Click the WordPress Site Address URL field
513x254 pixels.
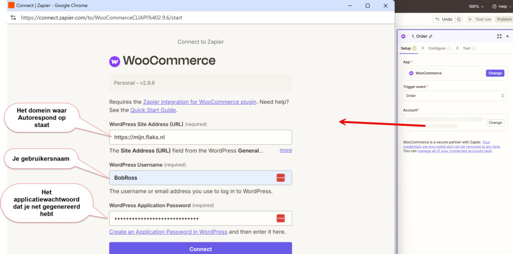point(200,137)
